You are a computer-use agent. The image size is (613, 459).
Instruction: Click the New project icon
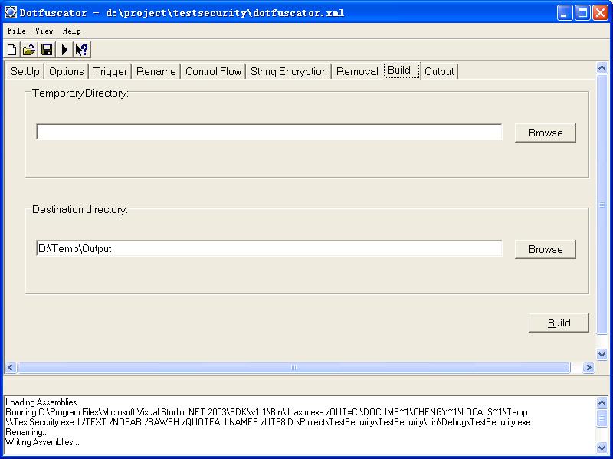point(12,50)
